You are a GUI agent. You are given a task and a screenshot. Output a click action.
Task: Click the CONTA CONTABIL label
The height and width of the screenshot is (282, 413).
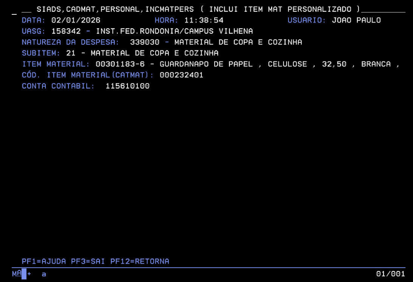(x=58, y=86)
